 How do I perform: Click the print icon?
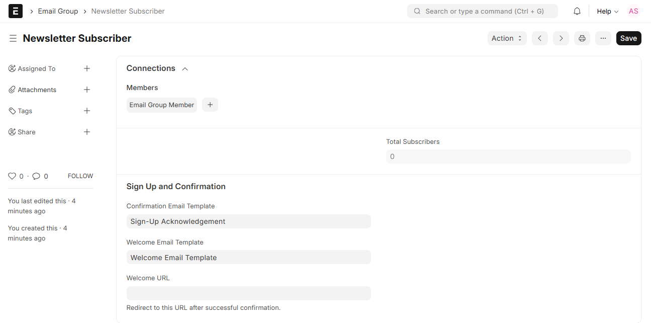point(582,38)
